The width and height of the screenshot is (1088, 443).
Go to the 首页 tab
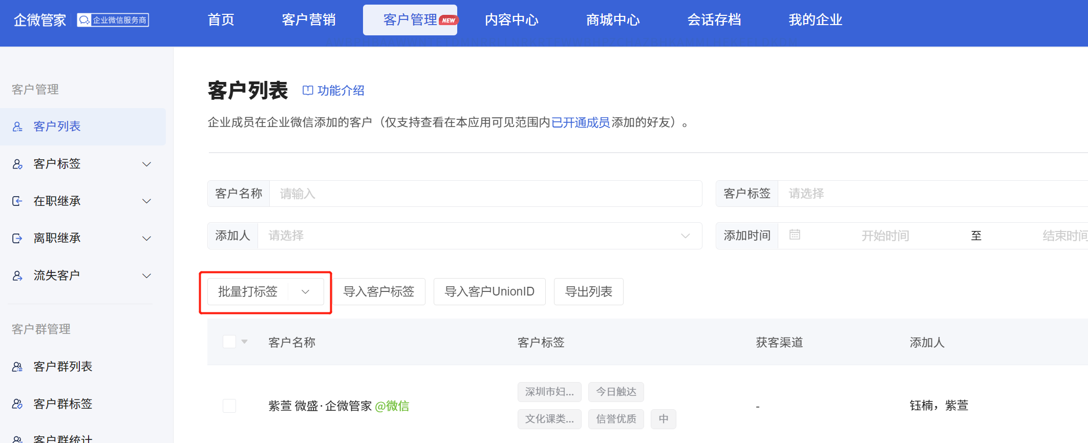pyautogui.click(x=221, y=20)
